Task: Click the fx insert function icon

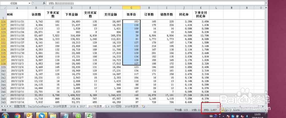Action: (44, 3)
